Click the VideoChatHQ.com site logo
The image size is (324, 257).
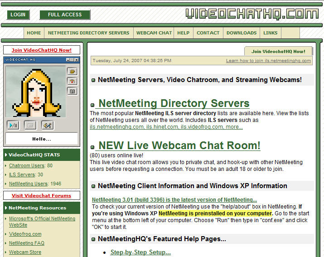coord(252,14)
